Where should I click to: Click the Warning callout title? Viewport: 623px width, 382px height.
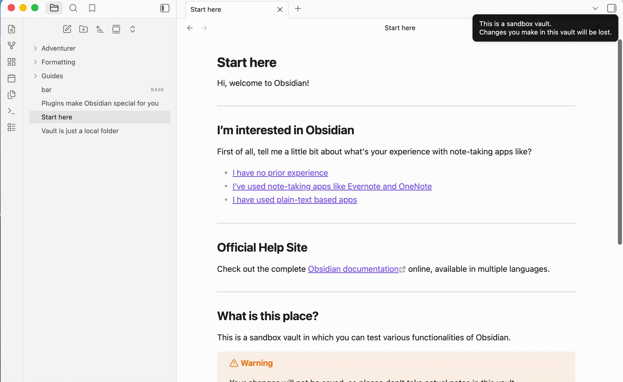(x=257, y=363)
